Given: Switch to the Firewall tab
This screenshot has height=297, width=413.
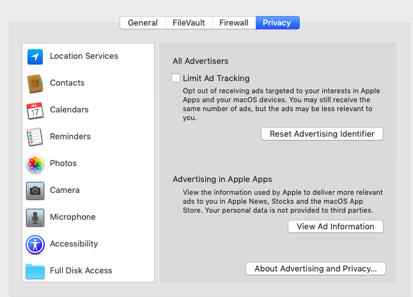Looking at the screenshot, I should point(234,22).
